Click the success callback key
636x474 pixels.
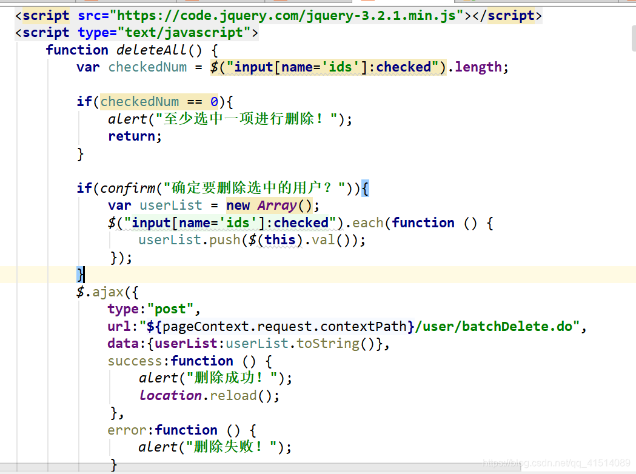coord(135,361)
